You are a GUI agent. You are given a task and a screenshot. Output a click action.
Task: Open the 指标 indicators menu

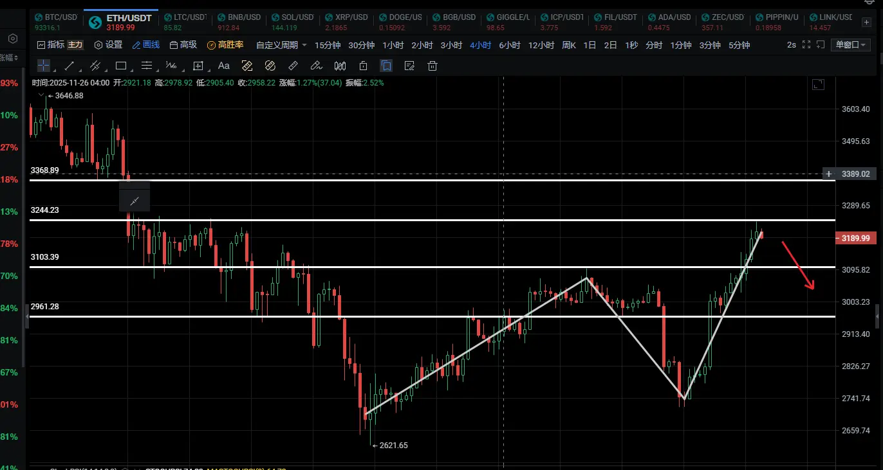(x=50, y=45)
